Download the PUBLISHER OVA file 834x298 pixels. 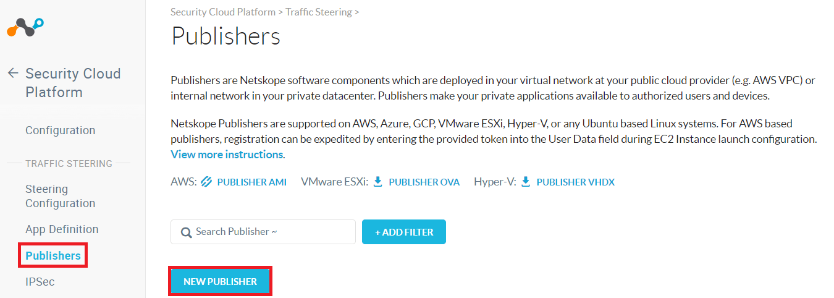(x=424, y=182)
